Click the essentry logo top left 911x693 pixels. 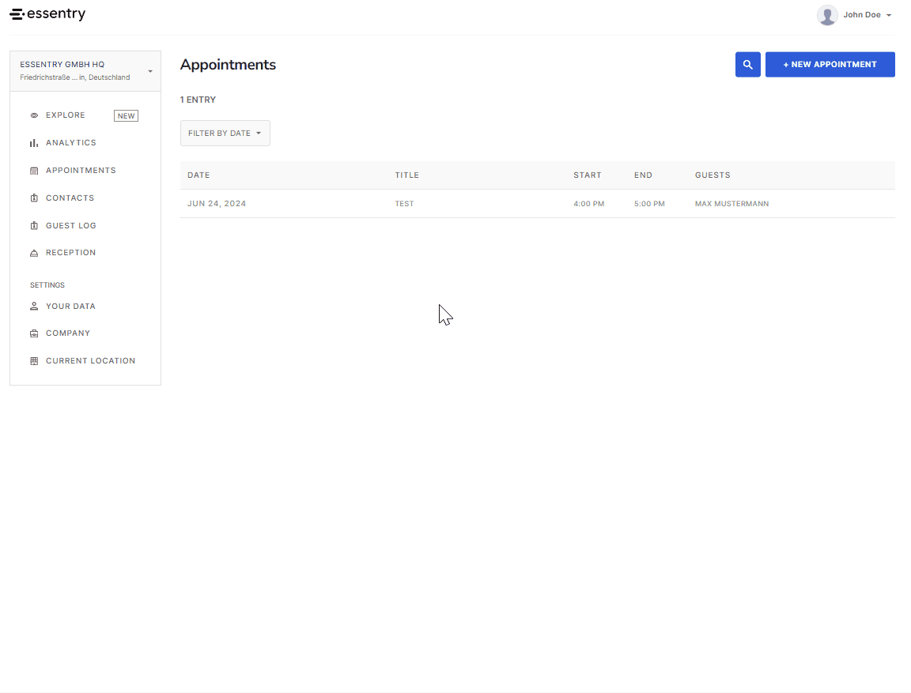click(47, 13)
